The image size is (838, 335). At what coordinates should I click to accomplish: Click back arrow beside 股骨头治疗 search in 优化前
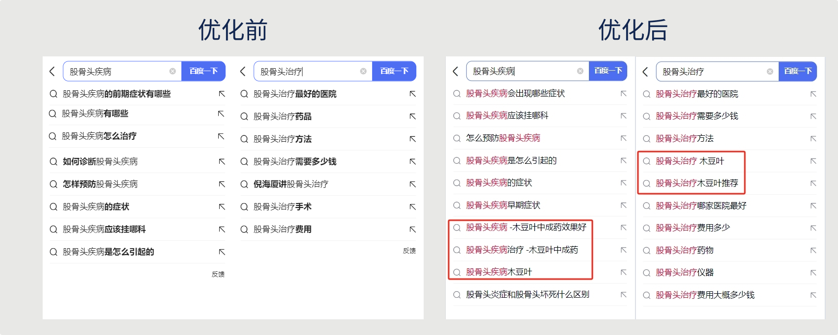(x=243, y=72)
